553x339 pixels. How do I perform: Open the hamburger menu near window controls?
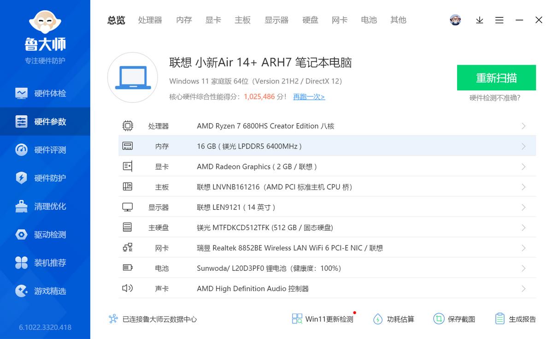499,20
